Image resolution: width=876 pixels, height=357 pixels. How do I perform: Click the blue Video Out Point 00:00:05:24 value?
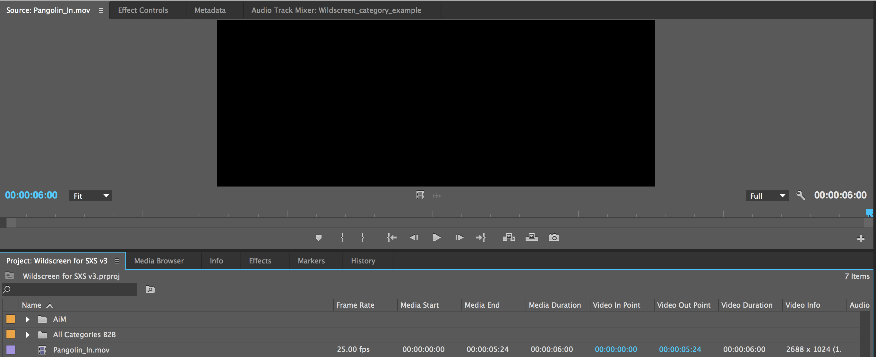[680, 349]
